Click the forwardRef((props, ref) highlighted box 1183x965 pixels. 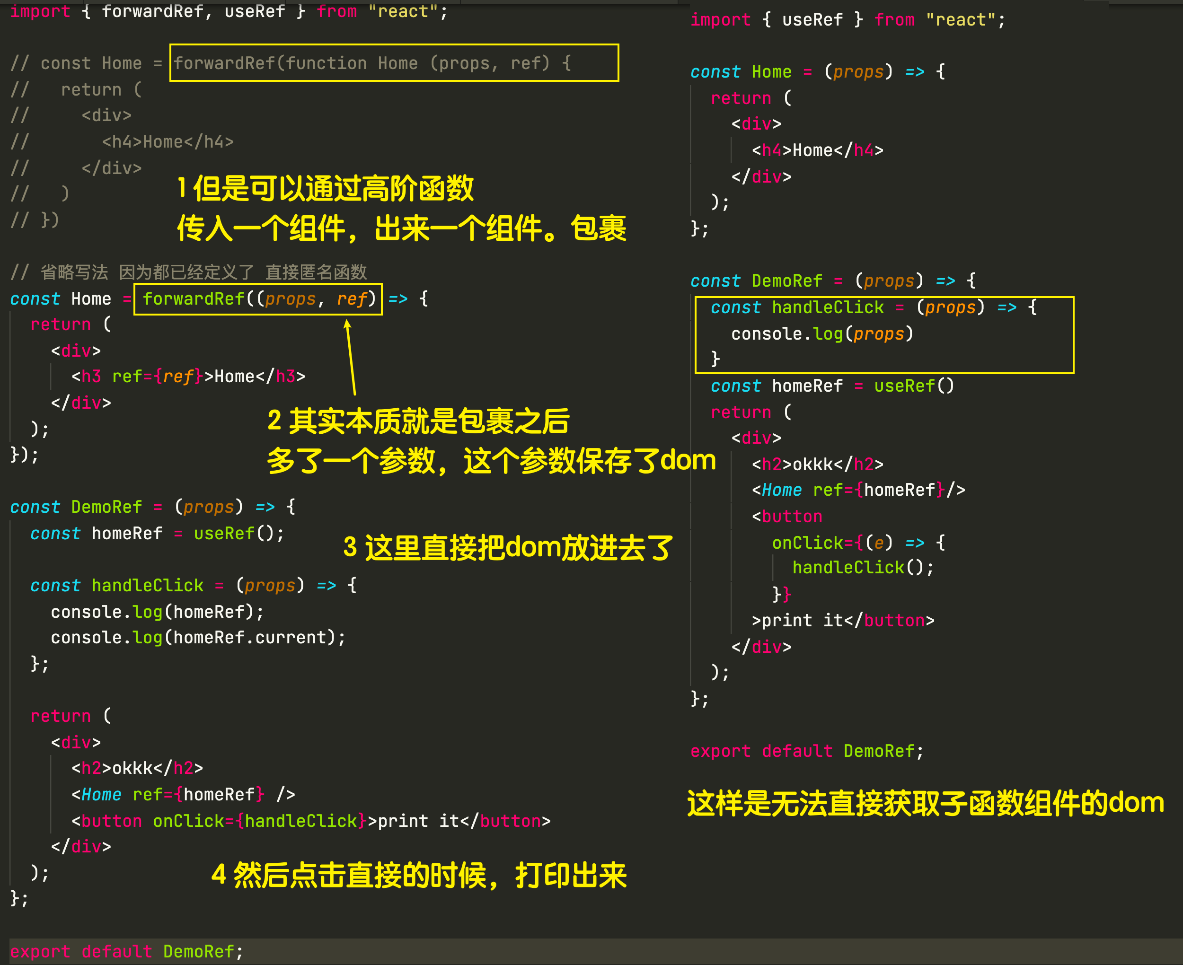tap(258, 299)
